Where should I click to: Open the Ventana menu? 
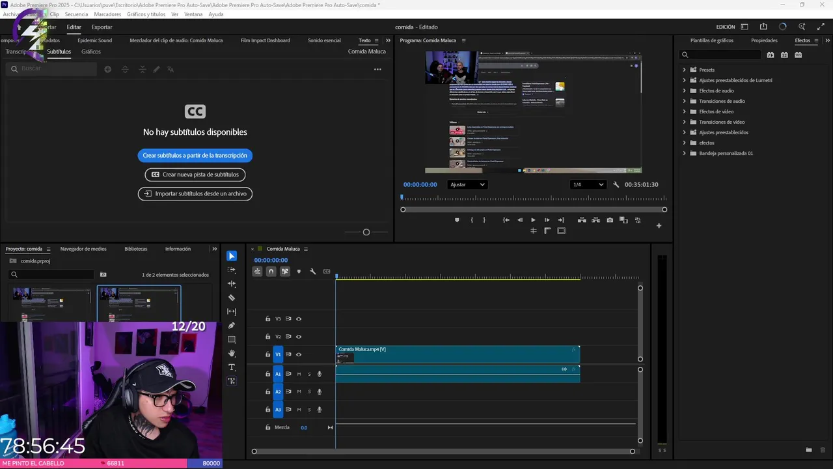pyautogui.click(x=193, y=14)
